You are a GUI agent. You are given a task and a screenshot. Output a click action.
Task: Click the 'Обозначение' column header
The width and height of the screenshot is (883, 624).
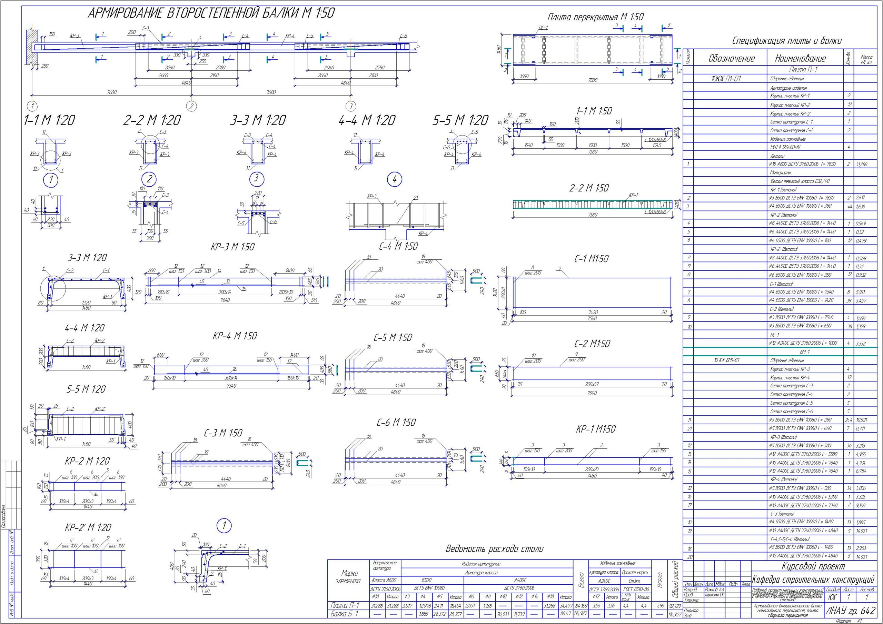point(732,59)
